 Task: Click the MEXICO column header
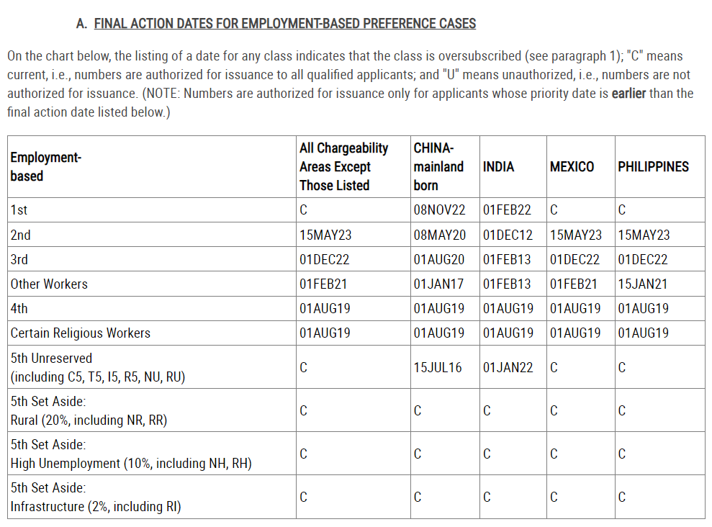pyautogui.click(x=572, y=167)
